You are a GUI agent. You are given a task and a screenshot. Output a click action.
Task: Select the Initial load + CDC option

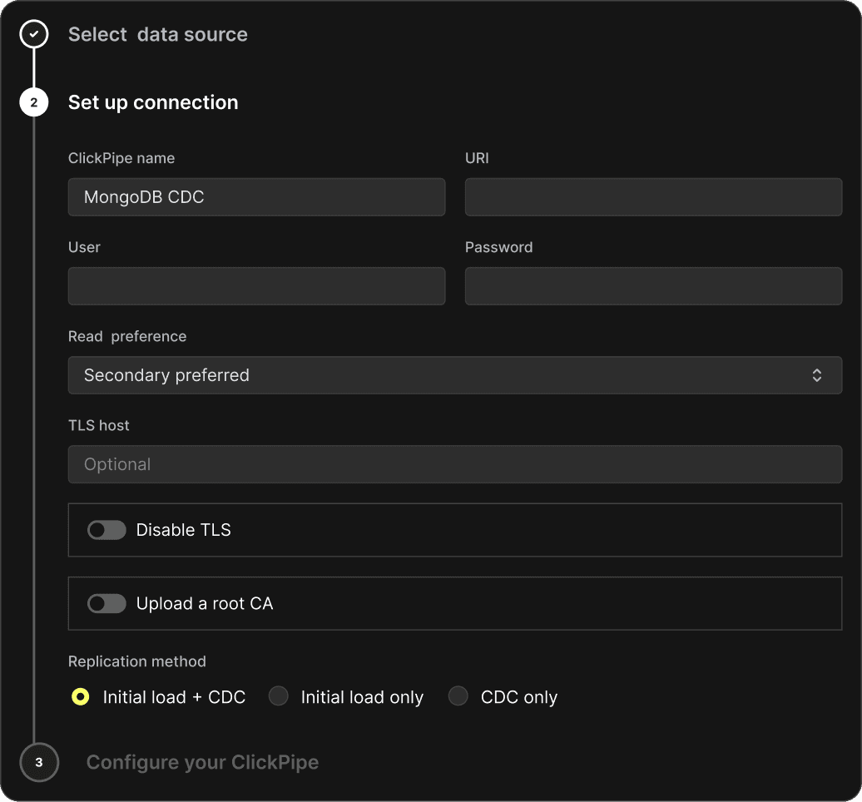pos(81,697)
